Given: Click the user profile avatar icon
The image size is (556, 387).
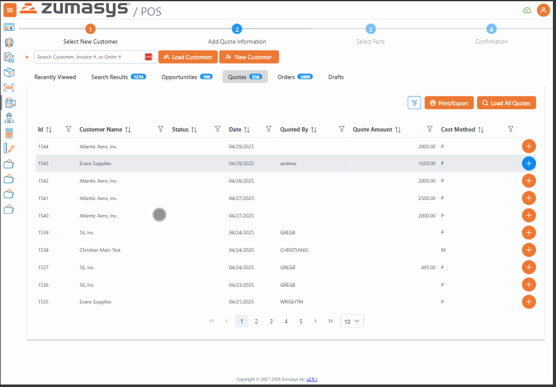Looking at the screenshot, I should coord(543,10).
